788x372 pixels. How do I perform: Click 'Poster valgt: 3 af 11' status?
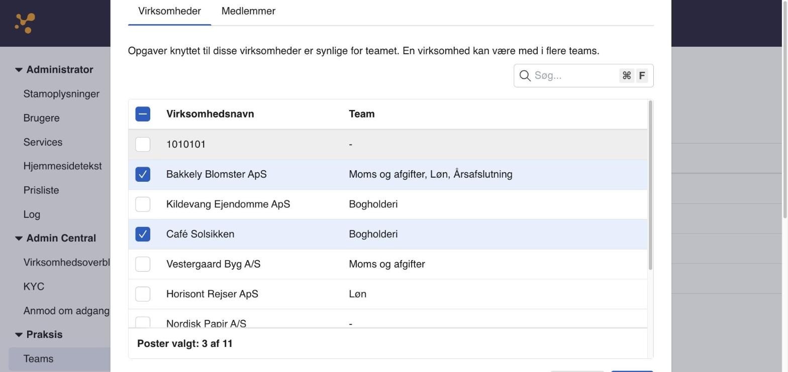point(185,344)
